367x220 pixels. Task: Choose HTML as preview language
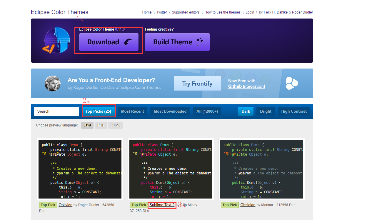click(116, 125)
